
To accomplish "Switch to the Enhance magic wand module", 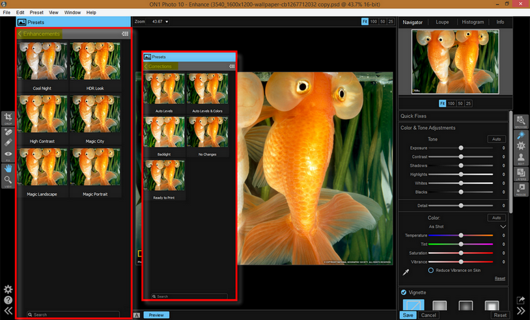I will (521, 135).
